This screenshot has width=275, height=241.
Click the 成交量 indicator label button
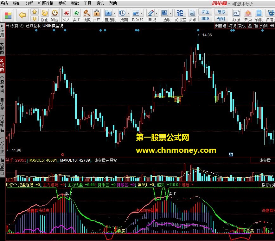click(265, 160)
